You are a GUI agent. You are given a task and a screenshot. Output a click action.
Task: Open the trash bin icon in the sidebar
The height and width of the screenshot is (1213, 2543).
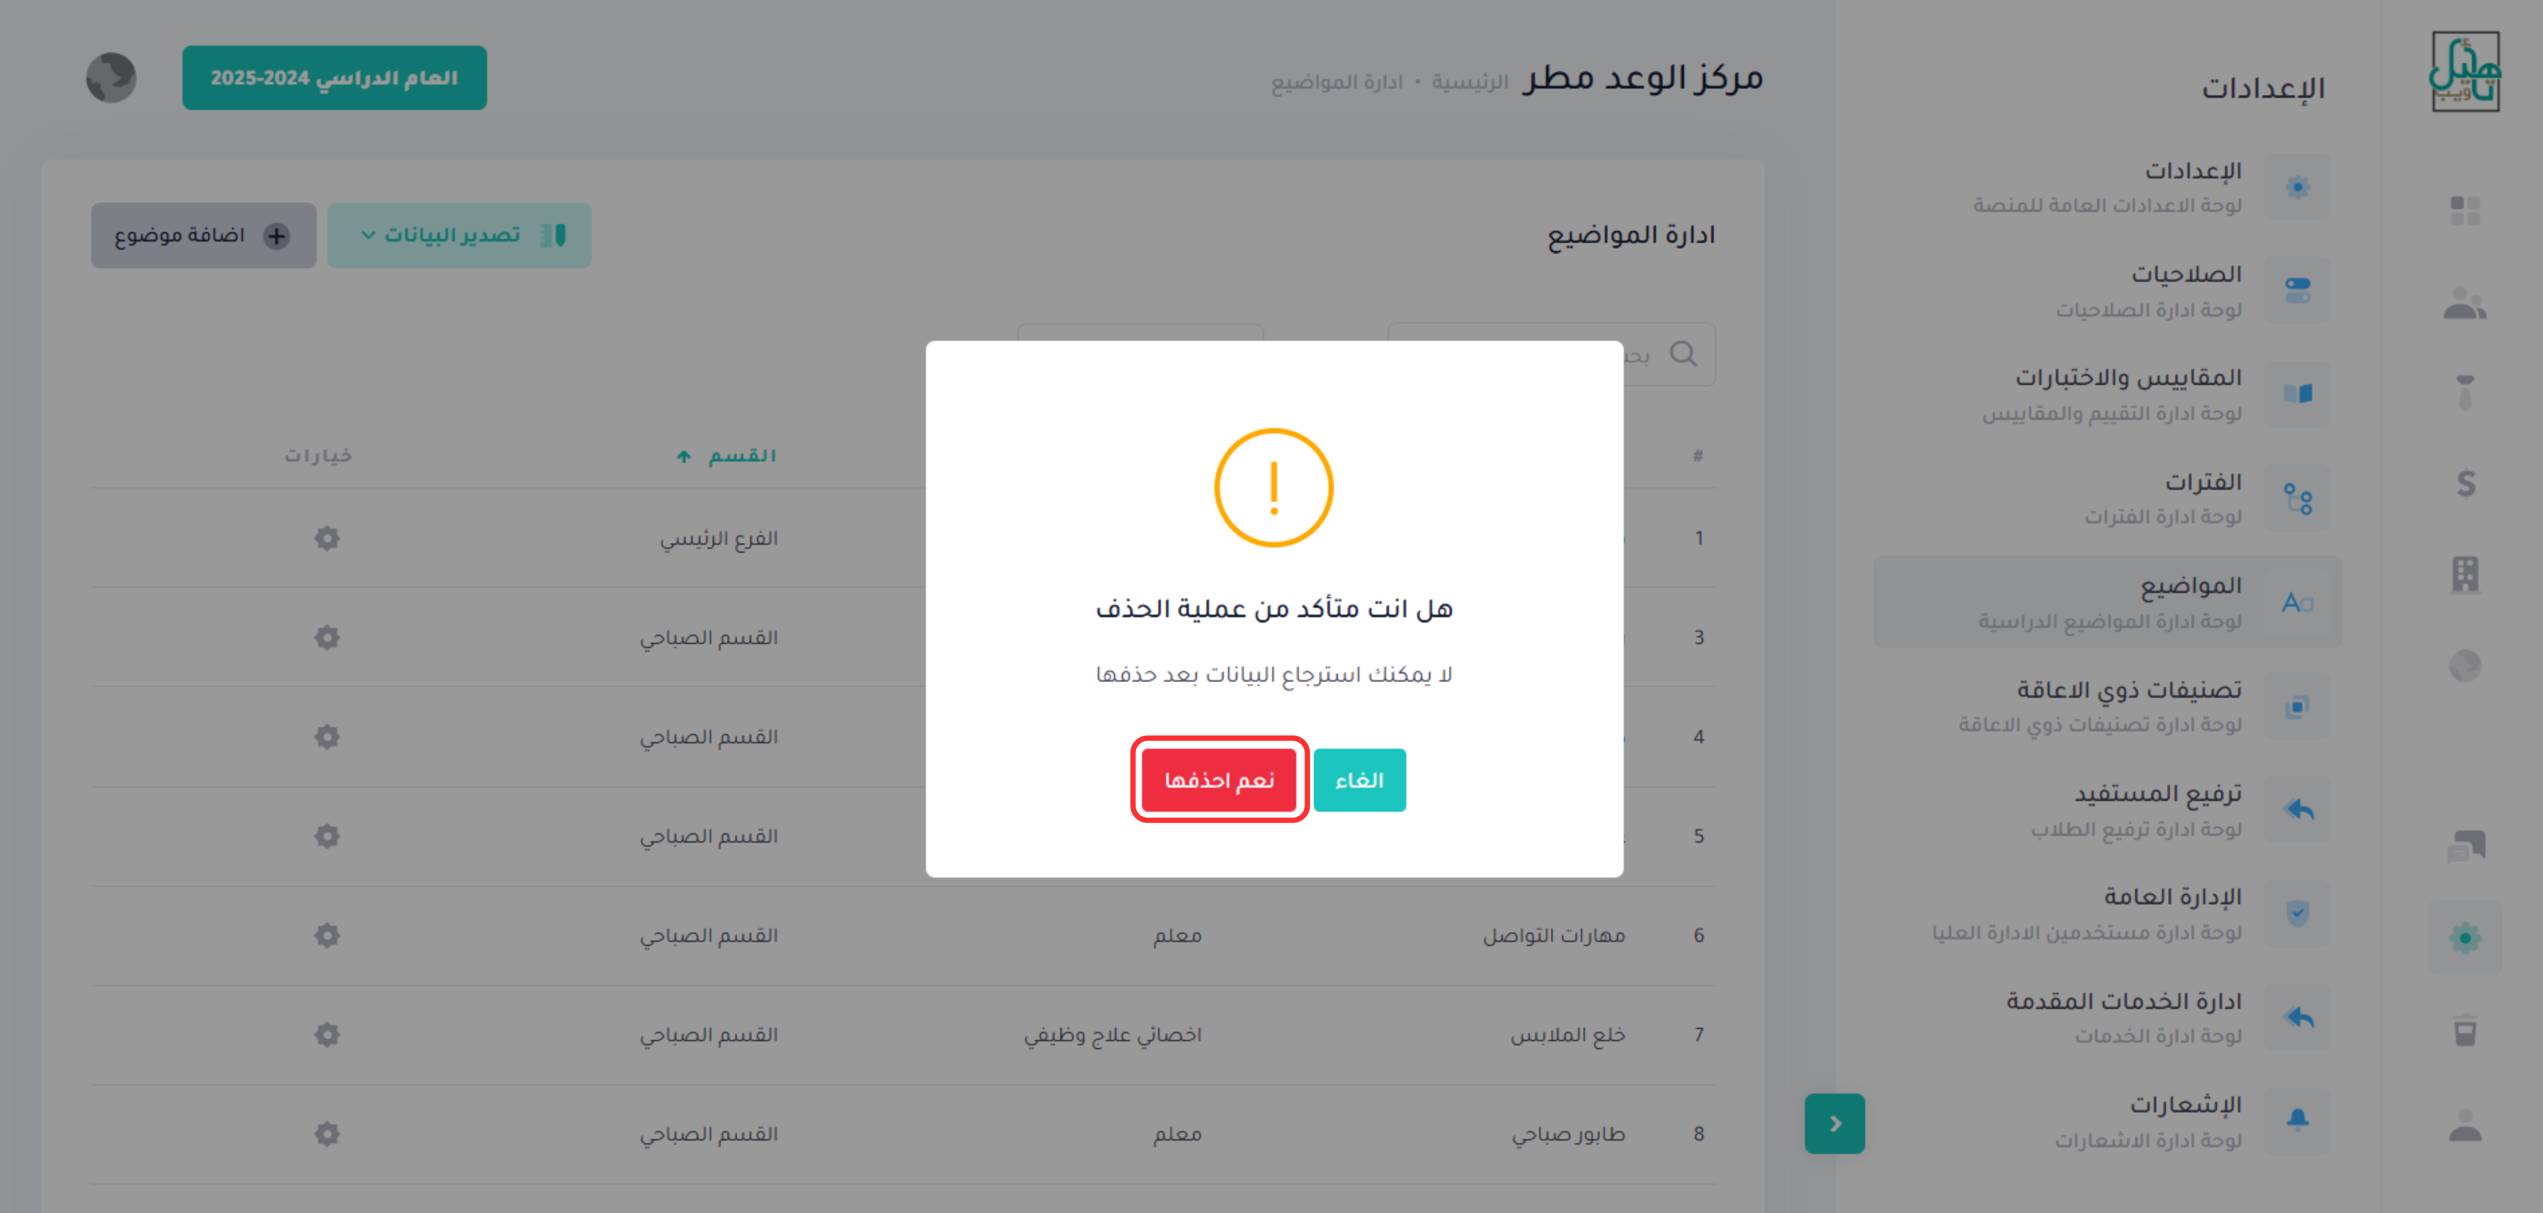point(2465,1030)
